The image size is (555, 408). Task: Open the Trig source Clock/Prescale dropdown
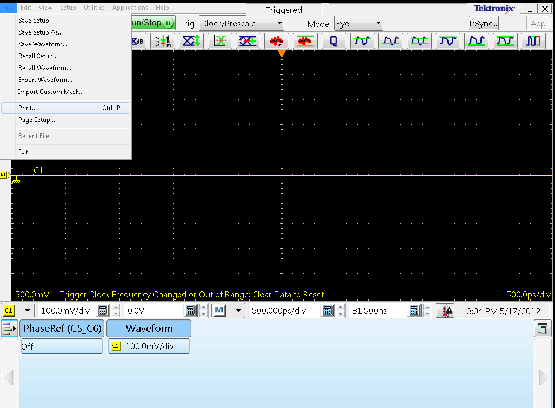[242, 24]
